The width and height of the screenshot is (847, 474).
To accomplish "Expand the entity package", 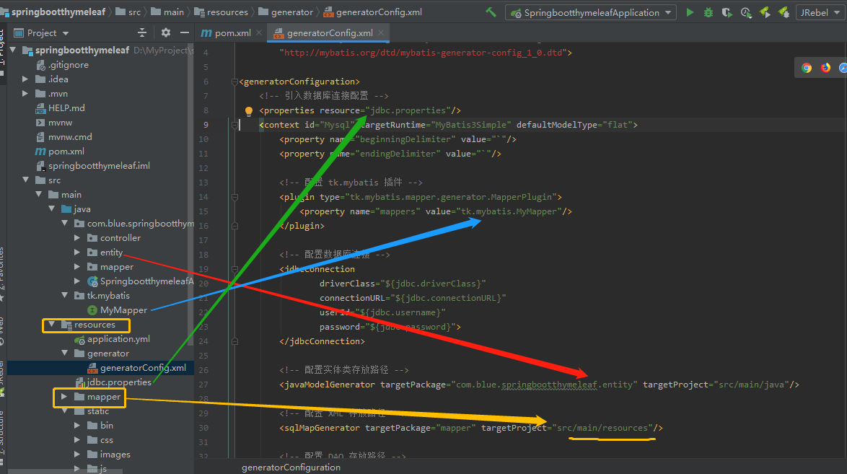I will [77, 253].
